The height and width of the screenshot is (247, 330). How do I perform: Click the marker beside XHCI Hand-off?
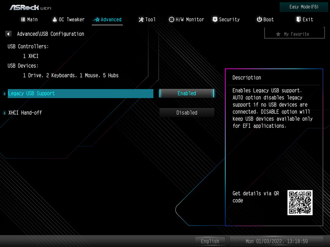click(x=5, y=113)
